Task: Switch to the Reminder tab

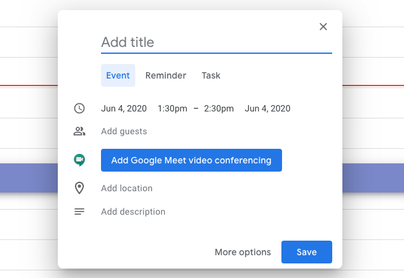Action: [166, 75]
